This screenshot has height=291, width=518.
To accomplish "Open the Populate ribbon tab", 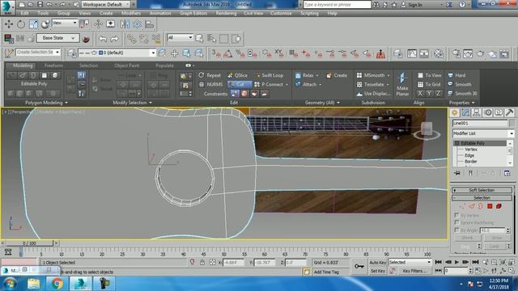I will 164,65.
